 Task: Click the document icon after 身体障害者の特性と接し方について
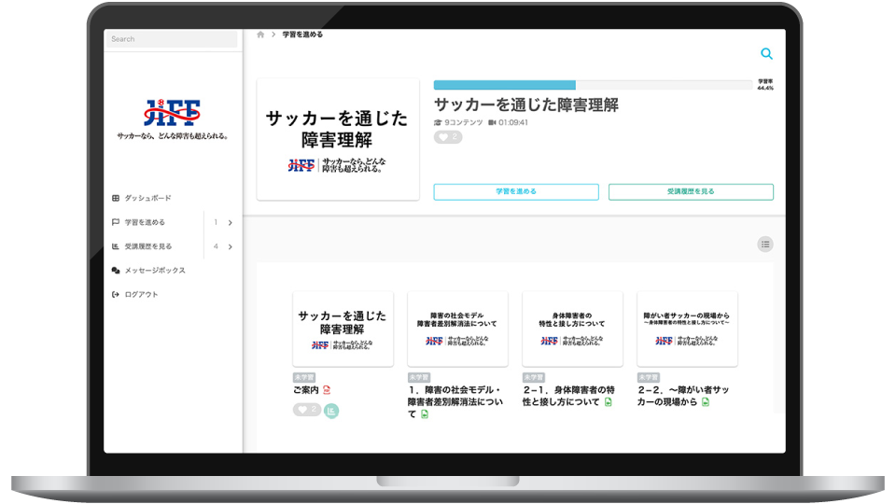click(608, 402)
